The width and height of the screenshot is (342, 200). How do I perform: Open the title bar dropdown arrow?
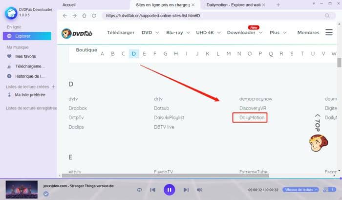click(x=314, y=3)
